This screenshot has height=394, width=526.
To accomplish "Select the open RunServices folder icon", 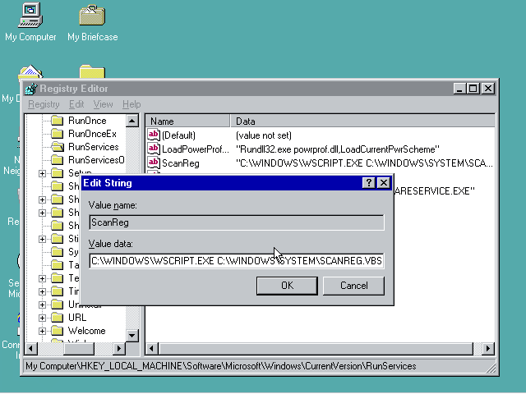I will [58, 147].
